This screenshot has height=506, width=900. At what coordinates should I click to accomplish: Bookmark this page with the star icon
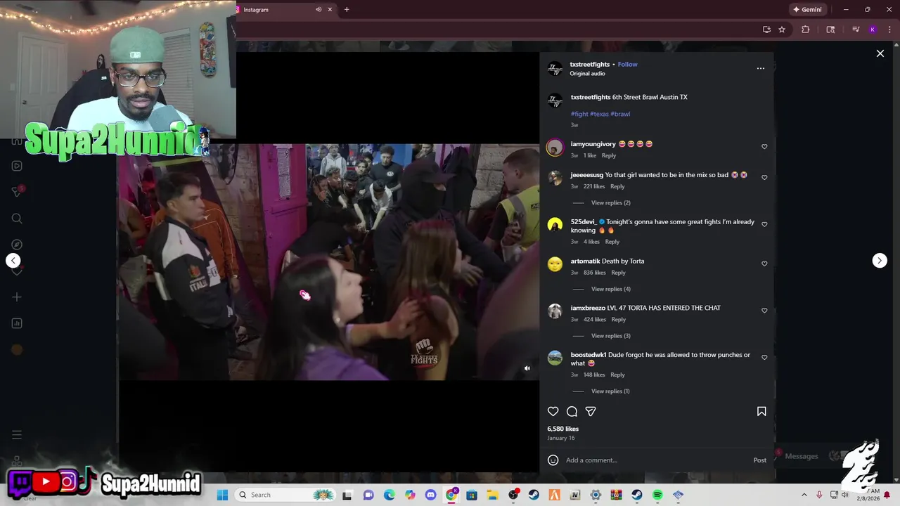[782, 30]
